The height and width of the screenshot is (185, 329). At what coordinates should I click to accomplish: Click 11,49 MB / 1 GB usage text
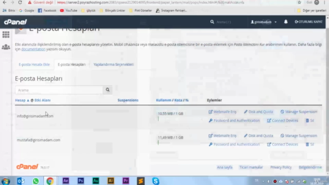click(170, 137)
